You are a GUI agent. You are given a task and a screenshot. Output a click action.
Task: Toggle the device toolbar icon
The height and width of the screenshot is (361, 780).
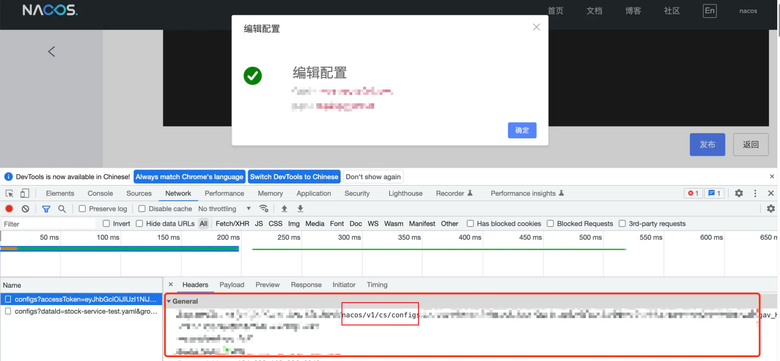point(24,193)
